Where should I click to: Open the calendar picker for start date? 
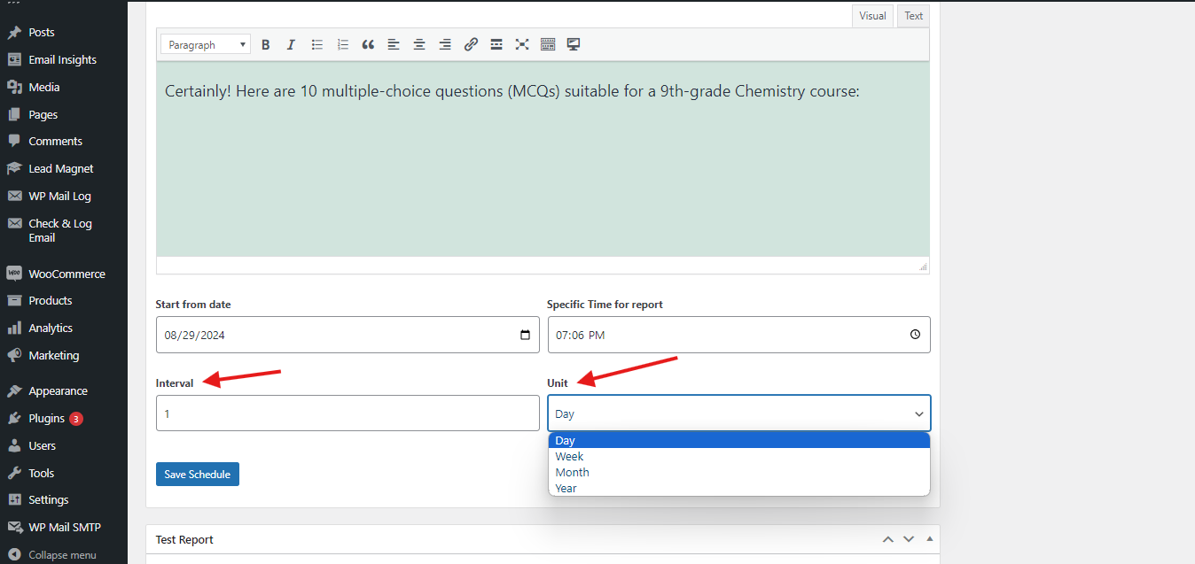coord(525,336)
